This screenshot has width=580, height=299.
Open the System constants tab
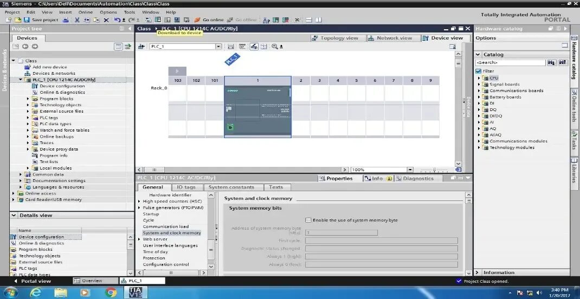point(231,187)
